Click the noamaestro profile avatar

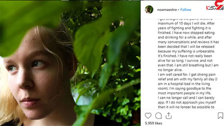149,10
